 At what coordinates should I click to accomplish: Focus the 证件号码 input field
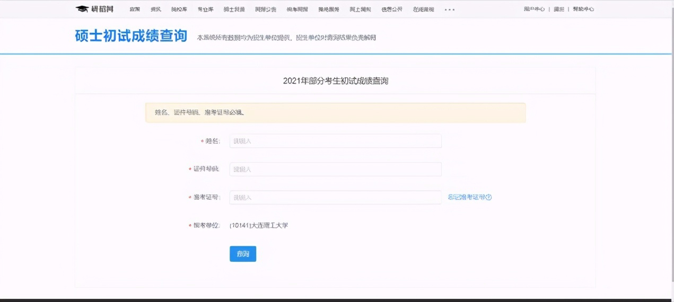(336, 169)
